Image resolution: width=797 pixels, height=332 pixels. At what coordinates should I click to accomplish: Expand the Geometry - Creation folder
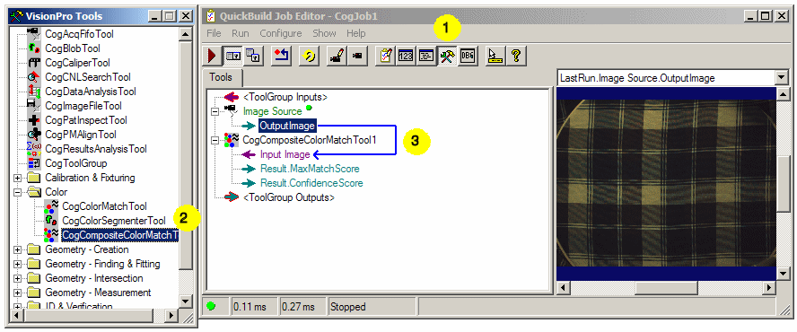(x=18, y=249)
